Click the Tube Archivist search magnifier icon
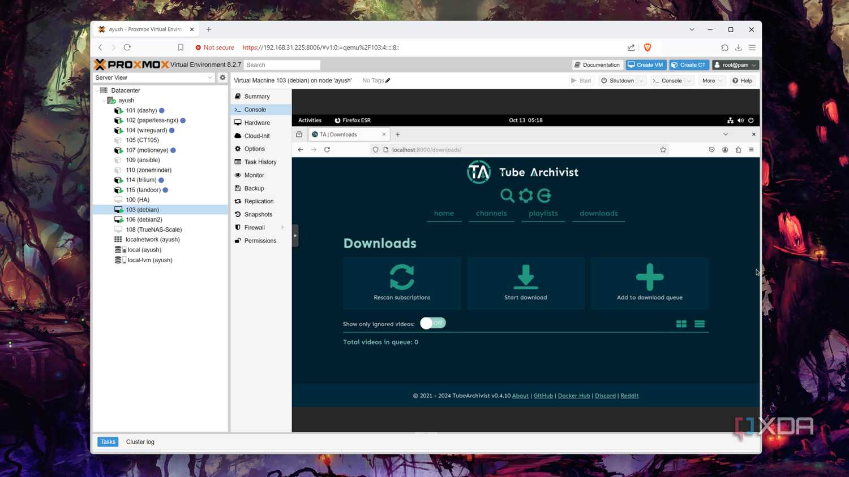The image size is (849, 477). (x=507, y=196)
